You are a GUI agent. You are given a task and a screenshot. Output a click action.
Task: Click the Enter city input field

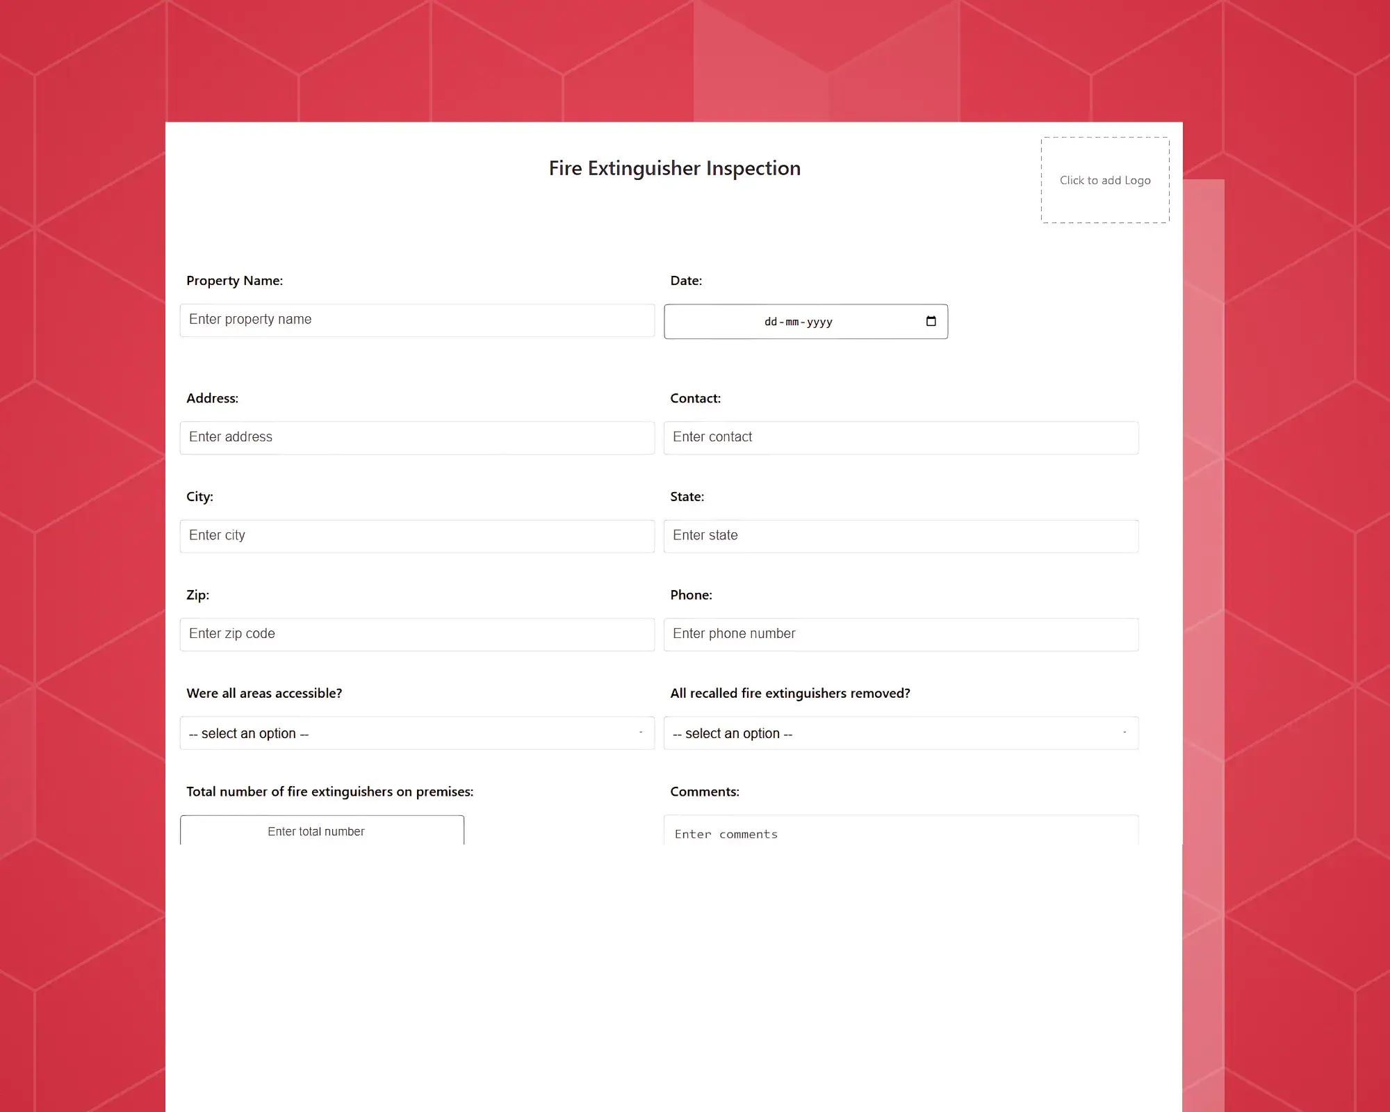point(416,534)
